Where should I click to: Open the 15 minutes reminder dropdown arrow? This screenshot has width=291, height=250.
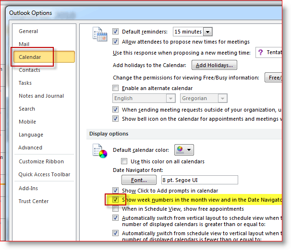pos(207,32)
